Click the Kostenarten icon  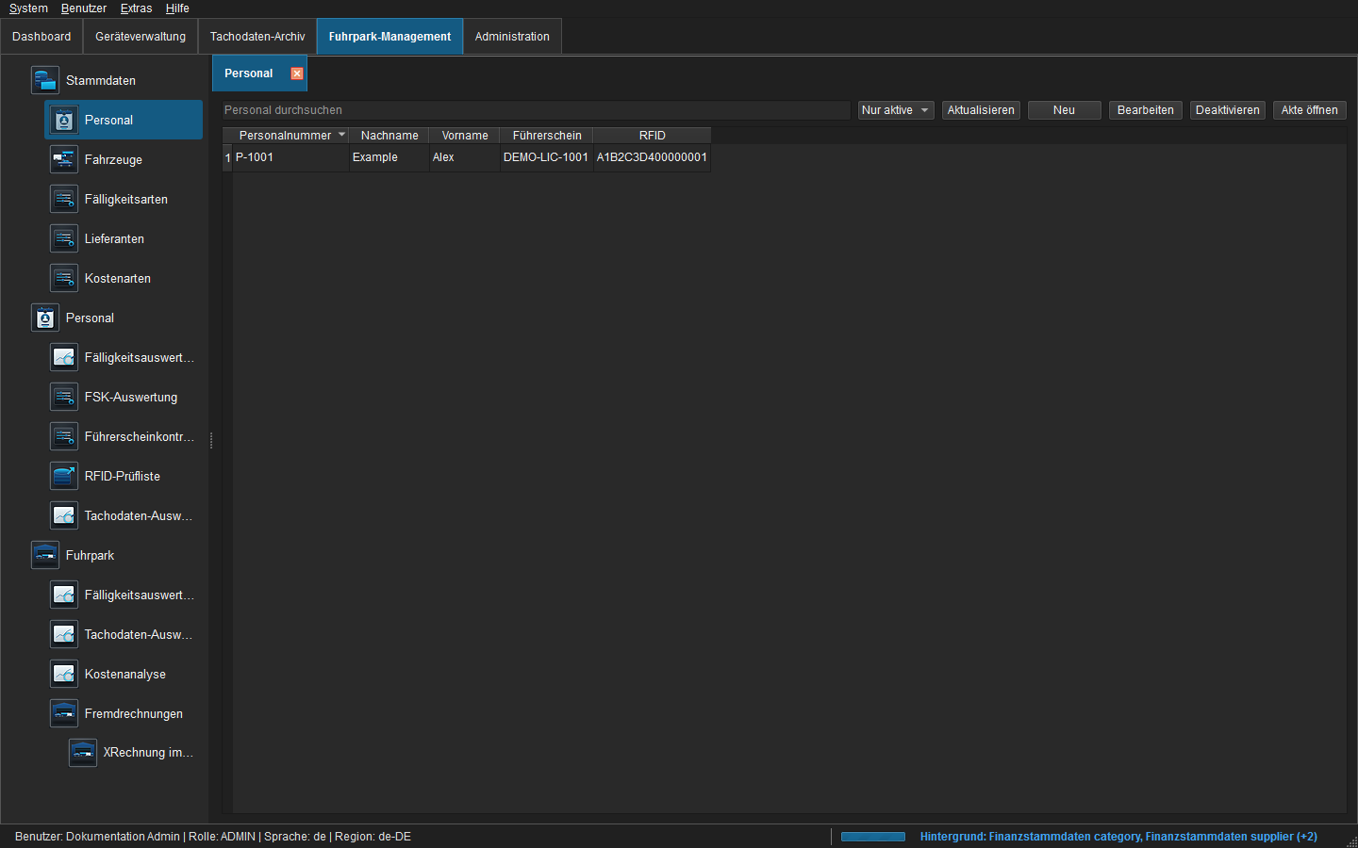pos(63,278)
